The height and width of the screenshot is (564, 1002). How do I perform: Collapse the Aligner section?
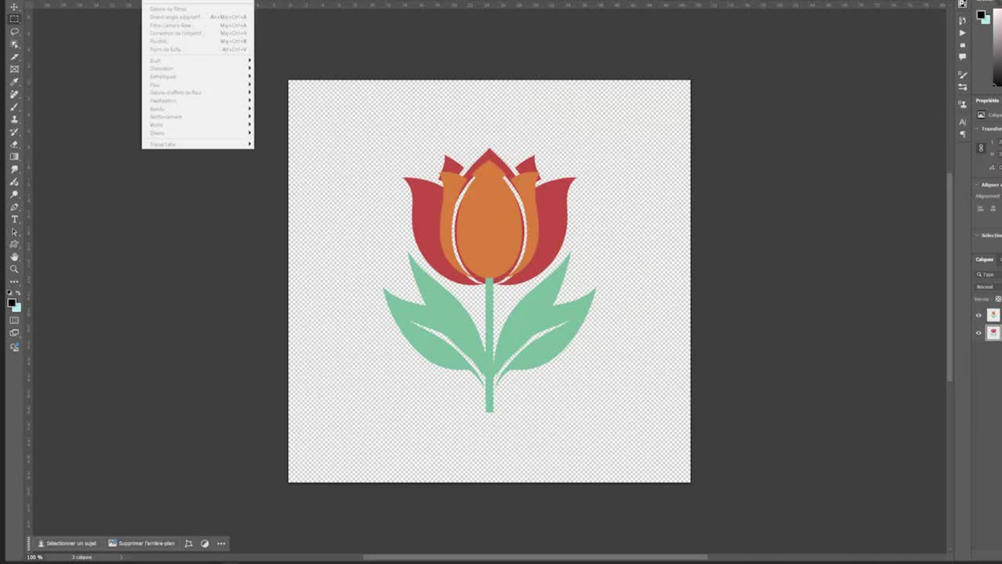[x=977, y=185]
